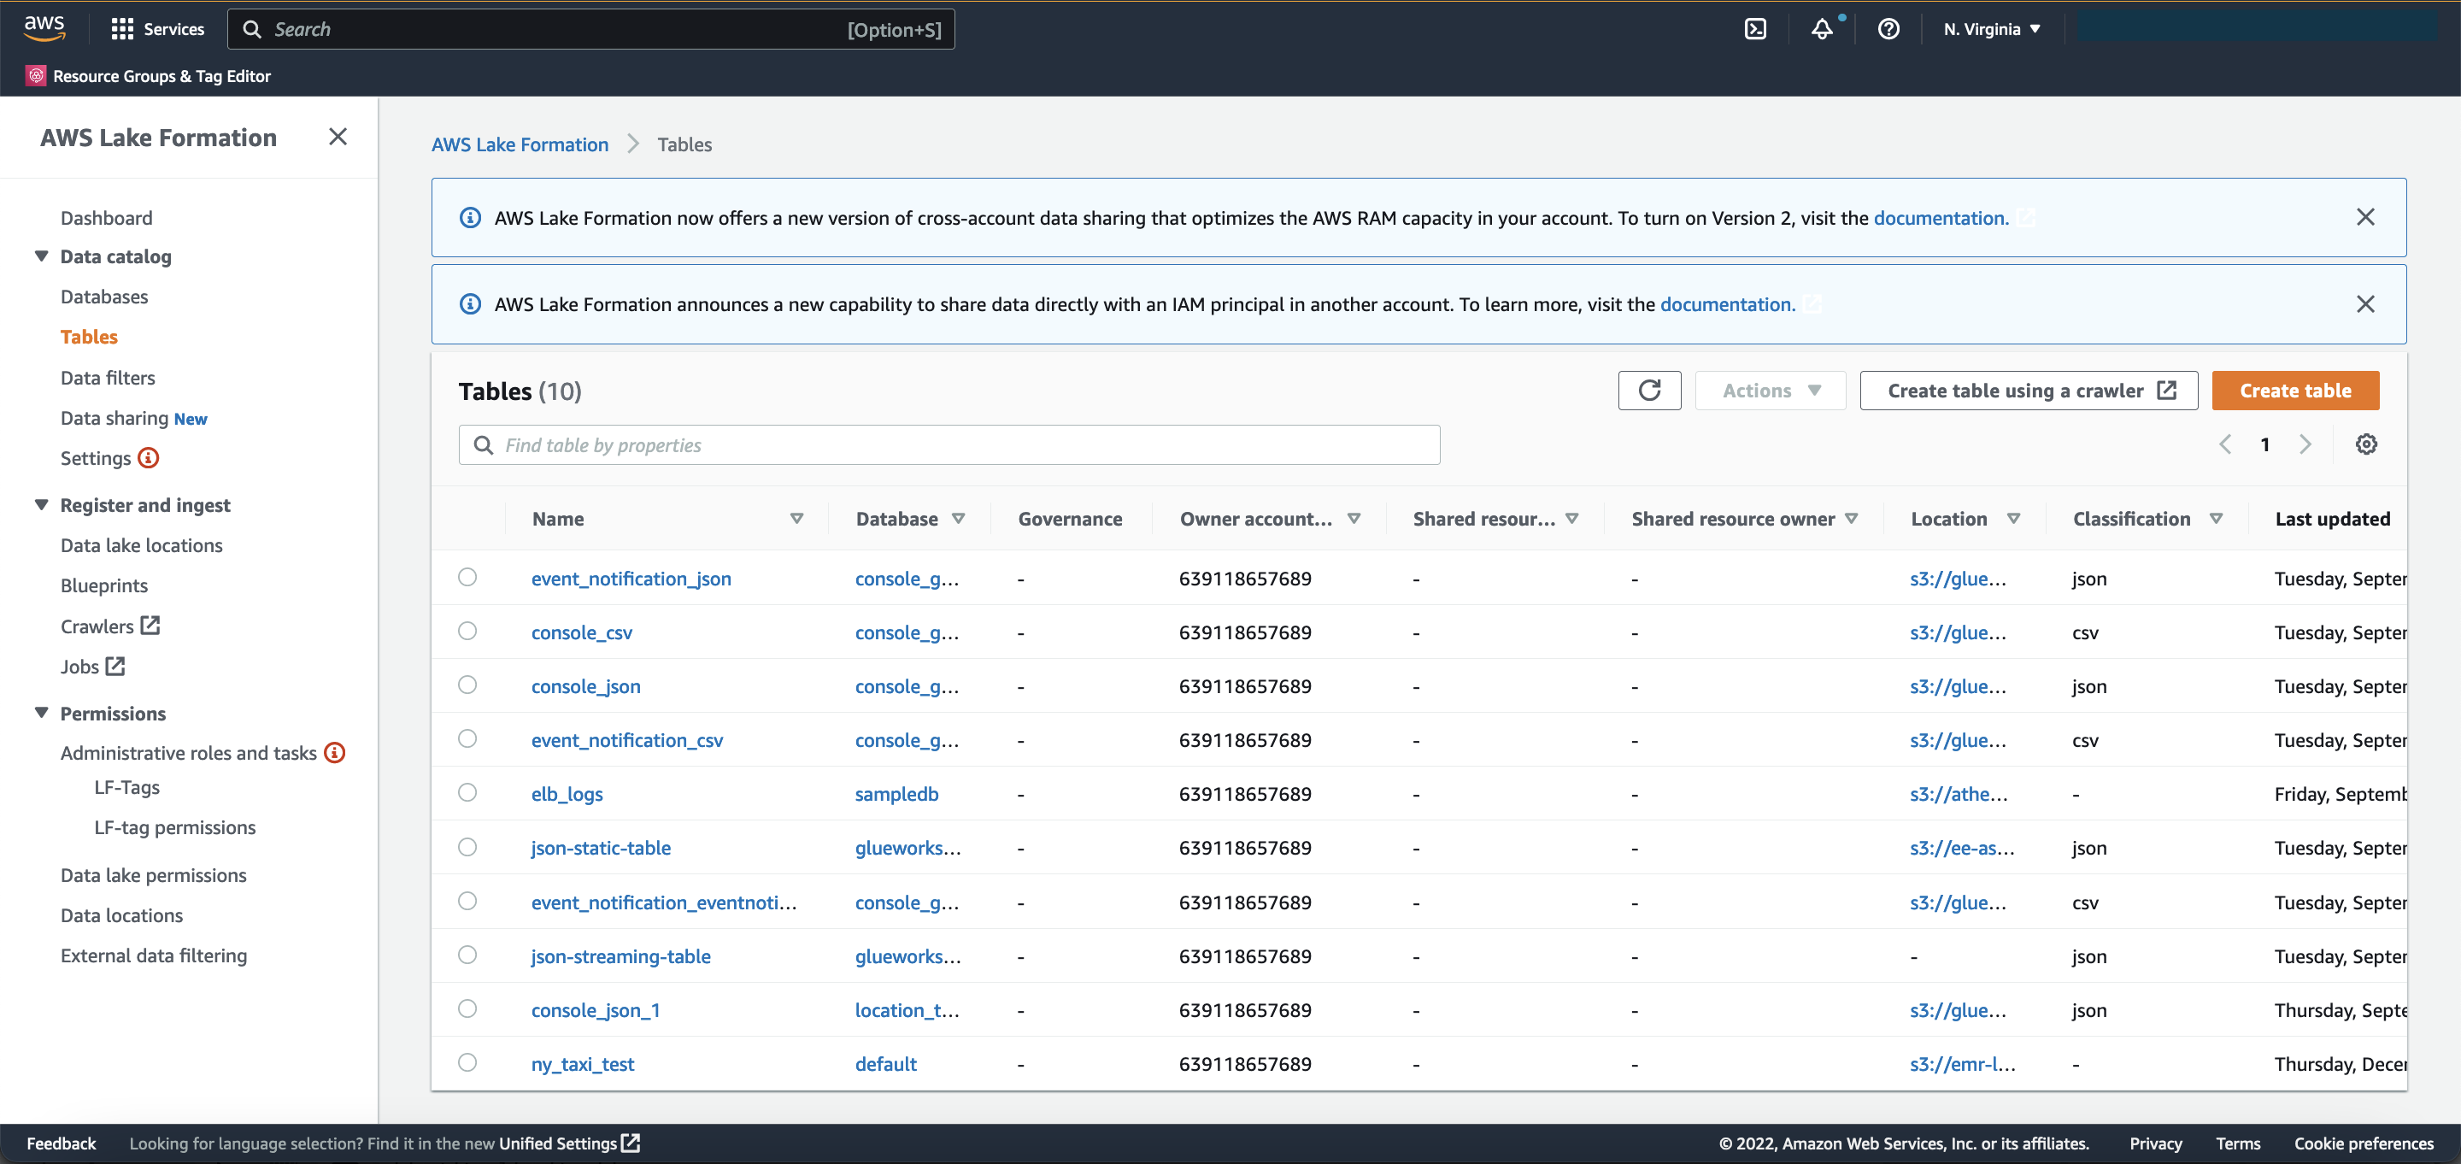The image size is (2461, 1164).
Task: Open the ny_taxi_test s3://emr-l... location
Action: (1962, 1064)
